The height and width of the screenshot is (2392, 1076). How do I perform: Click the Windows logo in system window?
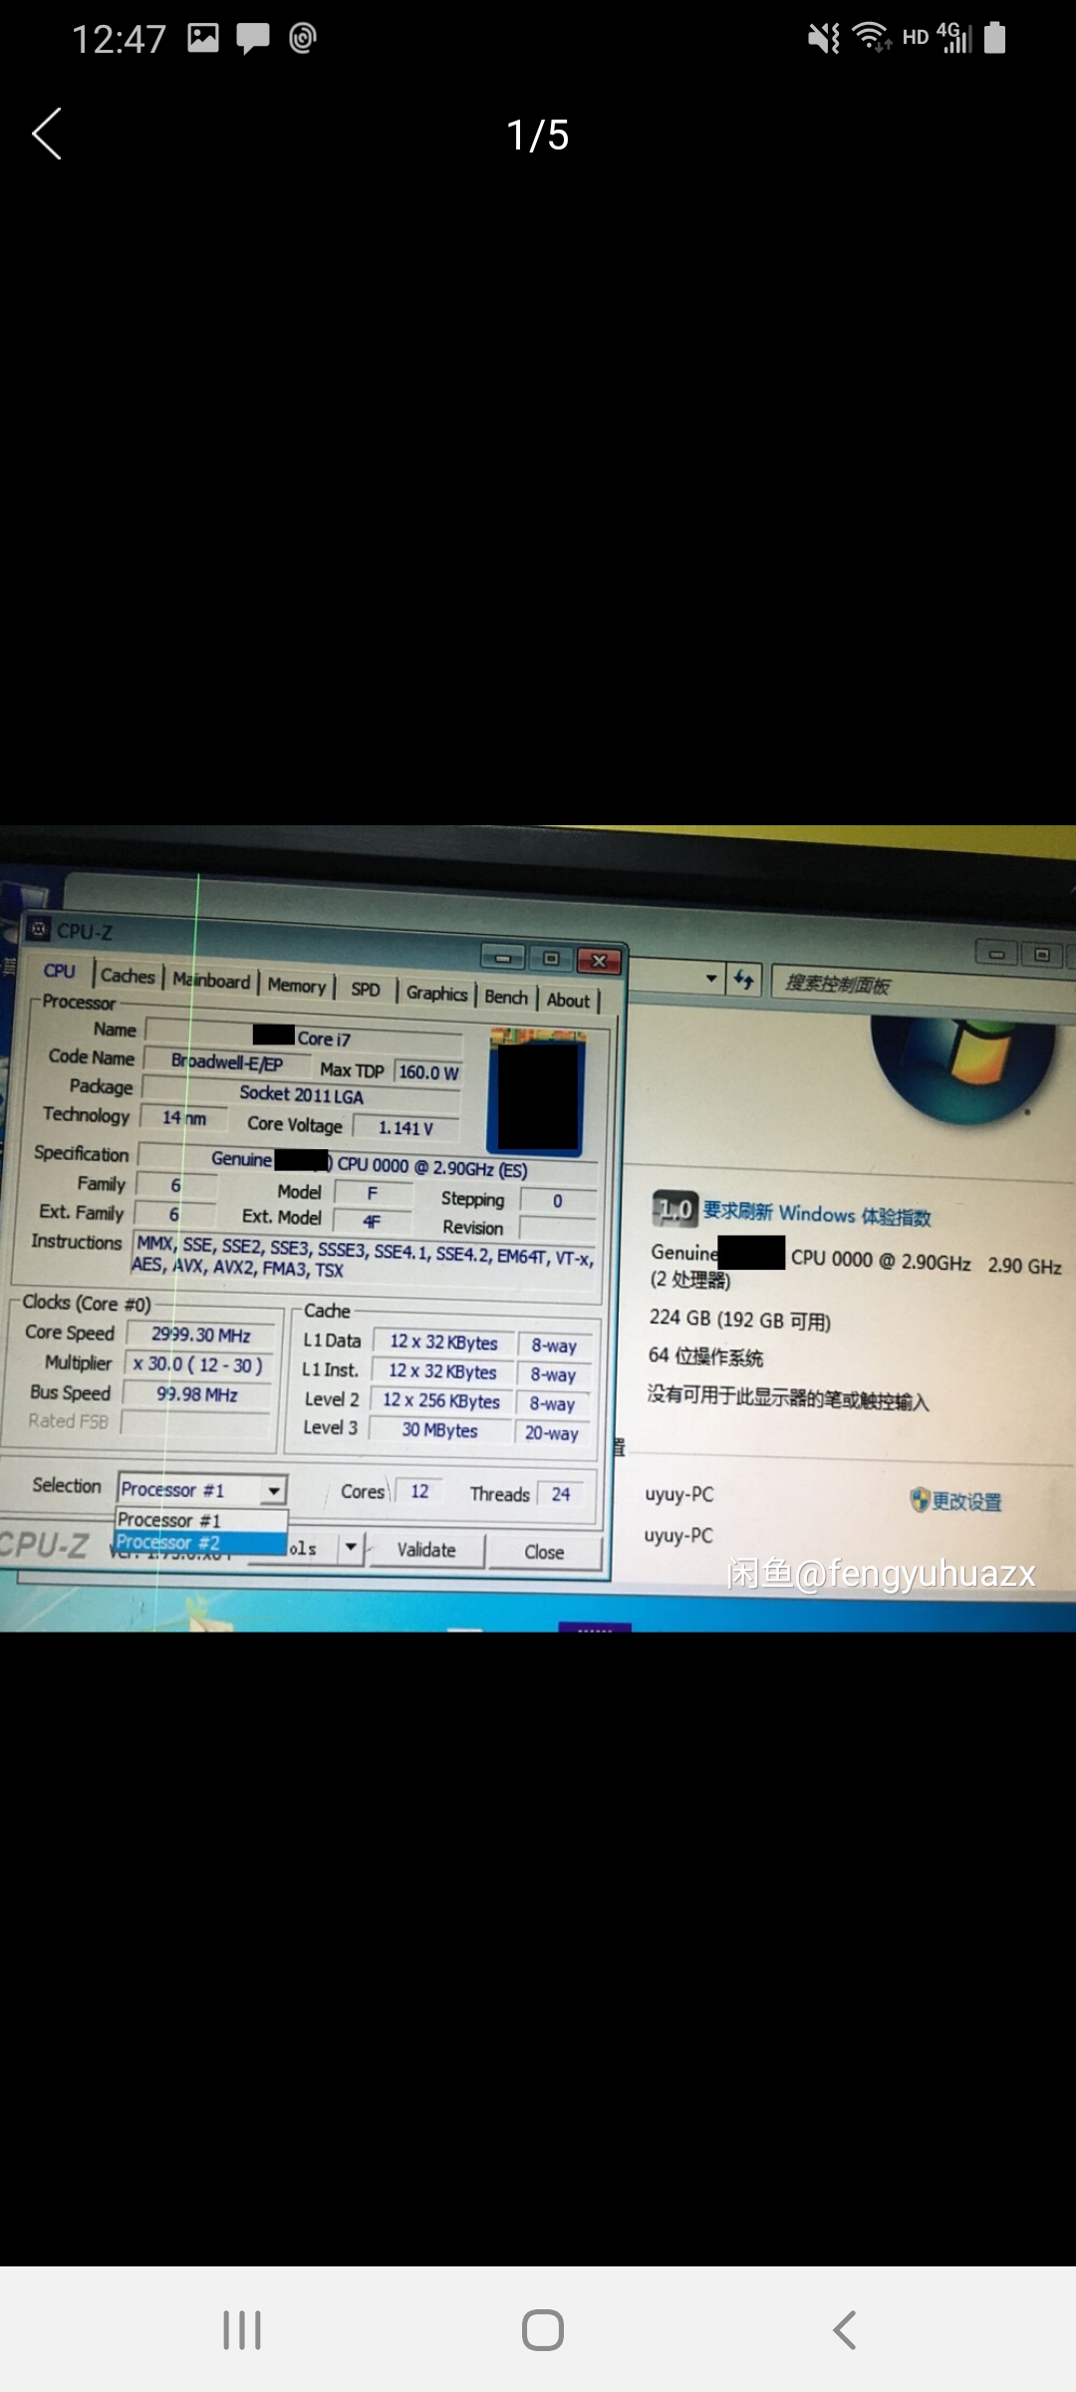961,1071
